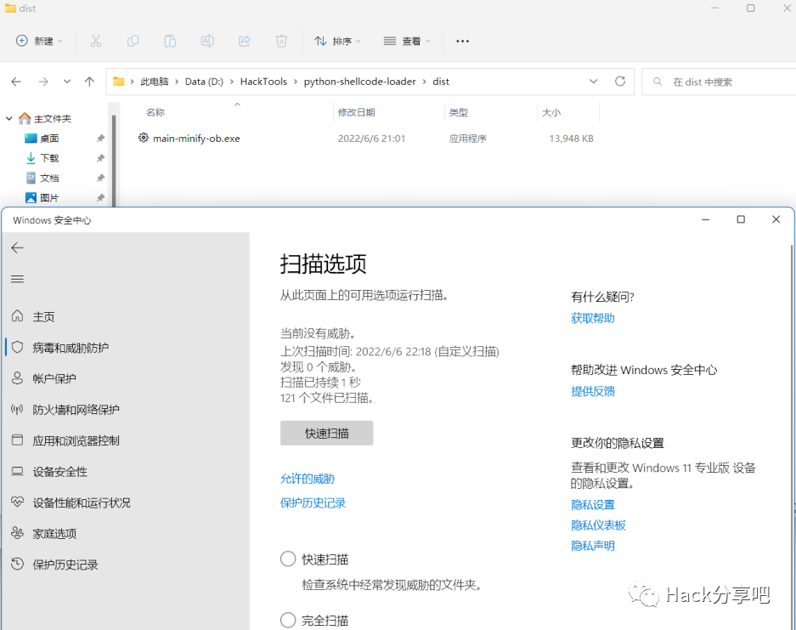Select 图片 in the Explorer sidebar
796x630 pixels.
(x=49, y=197)
